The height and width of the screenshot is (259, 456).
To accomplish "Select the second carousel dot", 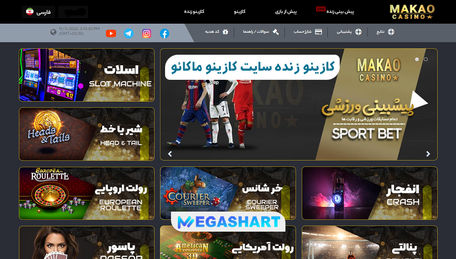I will click(x=426, y=59).
